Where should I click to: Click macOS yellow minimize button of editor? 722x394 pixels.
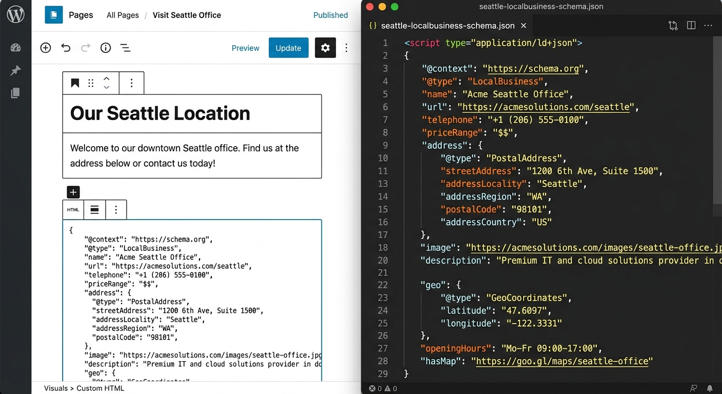[382, 7]
